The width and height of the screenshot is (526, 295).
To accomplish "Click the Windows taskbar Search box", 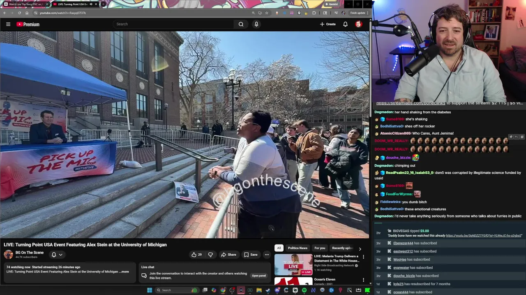I will click(x=177, y=290).
